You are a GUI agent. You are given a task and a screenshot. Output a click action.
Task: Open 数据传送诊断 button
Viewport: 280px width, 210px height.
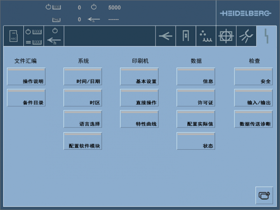254,119
